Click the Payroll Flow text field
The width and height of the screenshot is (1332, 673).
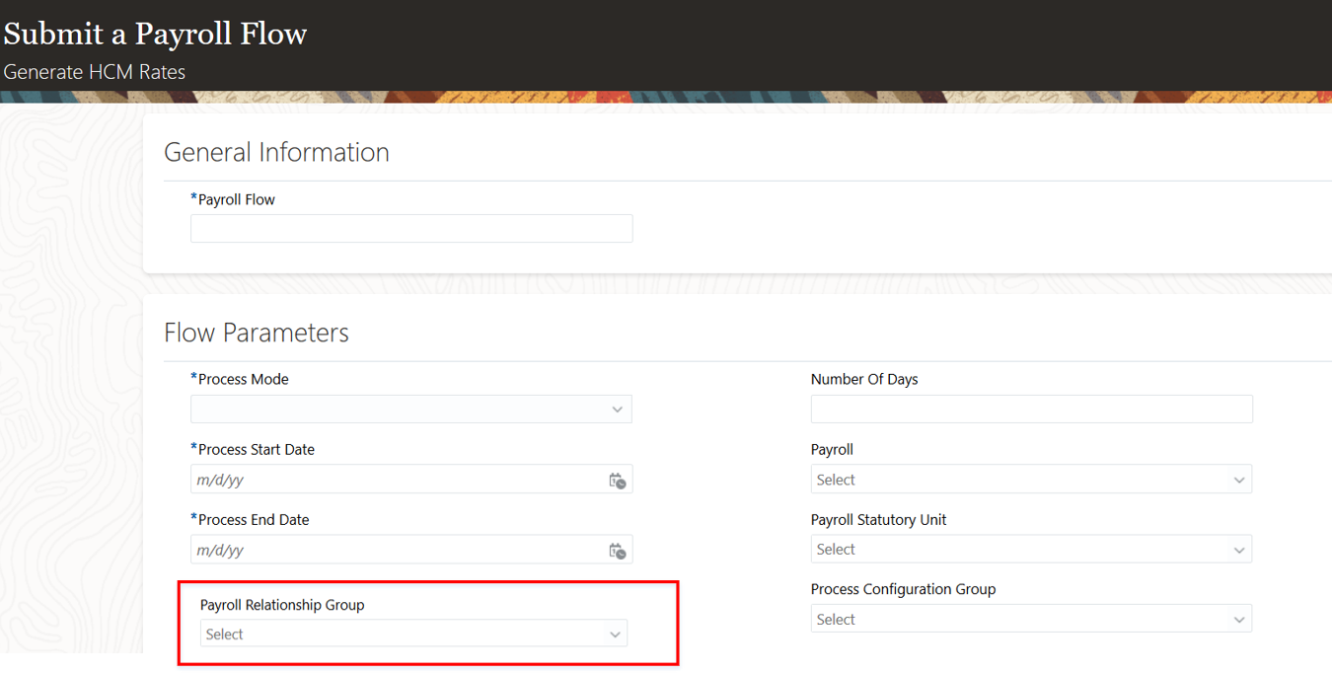[x=411, y=229]
